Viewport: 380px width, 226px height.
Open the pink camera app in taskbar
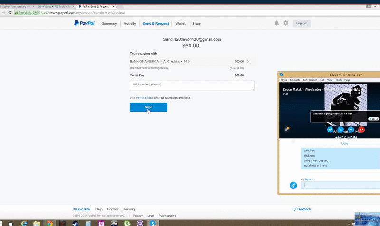101,223
